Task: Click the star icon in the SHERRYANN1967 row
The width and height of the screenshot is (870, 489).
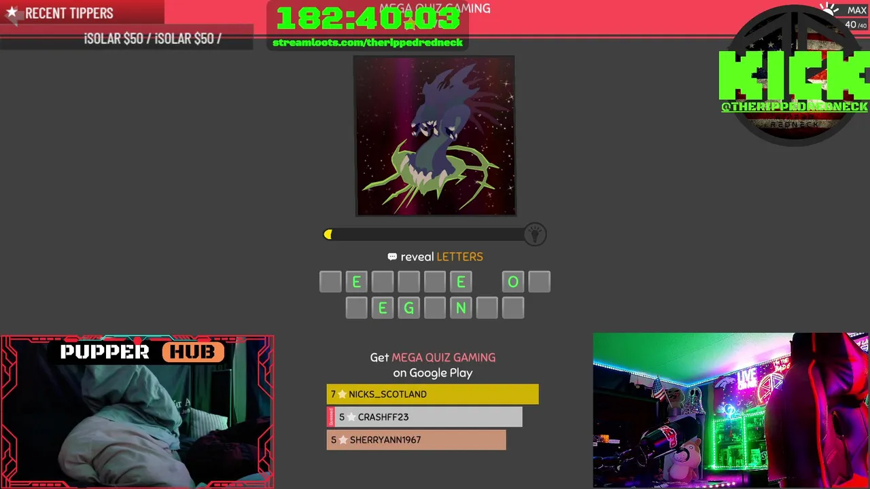Action: pos(343,440)
